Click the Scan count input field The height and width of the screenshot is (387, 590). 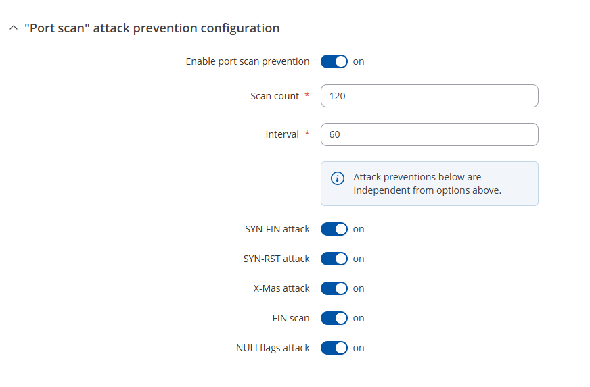429,96
